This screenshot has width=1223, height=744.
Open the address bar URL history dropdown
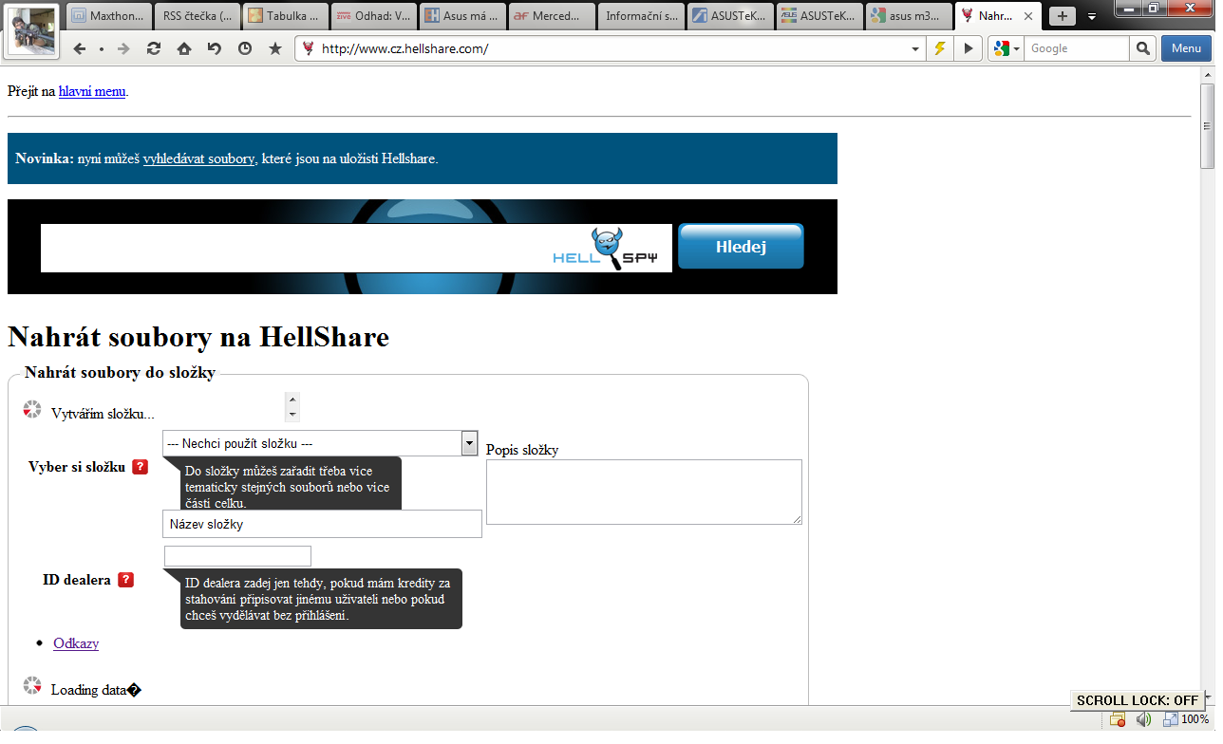(915, 48)
